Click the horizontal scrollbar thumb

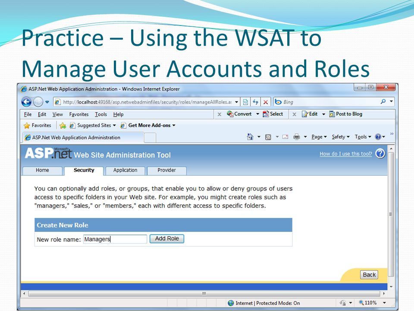tap(204, 294)
